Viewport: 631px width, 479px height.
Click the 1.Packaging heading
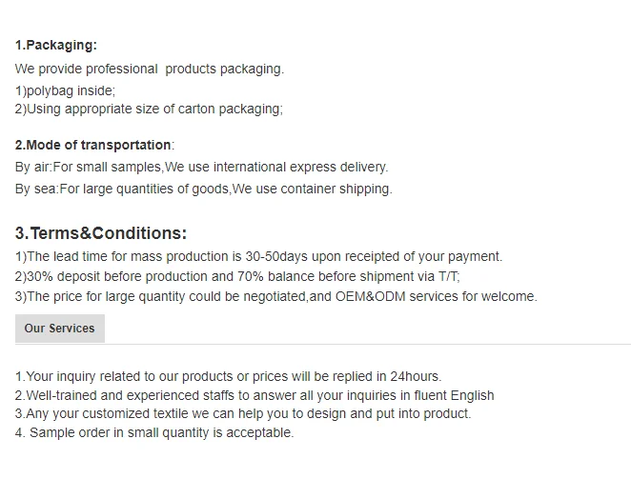pos(56,45)
